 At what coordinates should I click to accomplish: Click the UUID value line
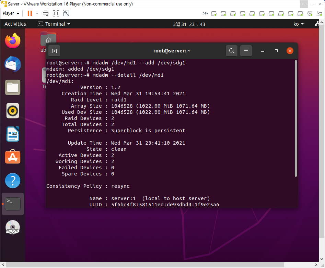154,205
